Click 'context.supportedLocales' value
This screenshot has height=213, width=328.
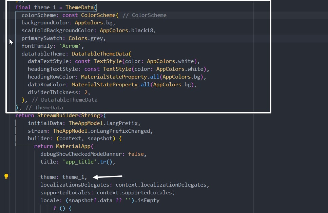[134, 193]
